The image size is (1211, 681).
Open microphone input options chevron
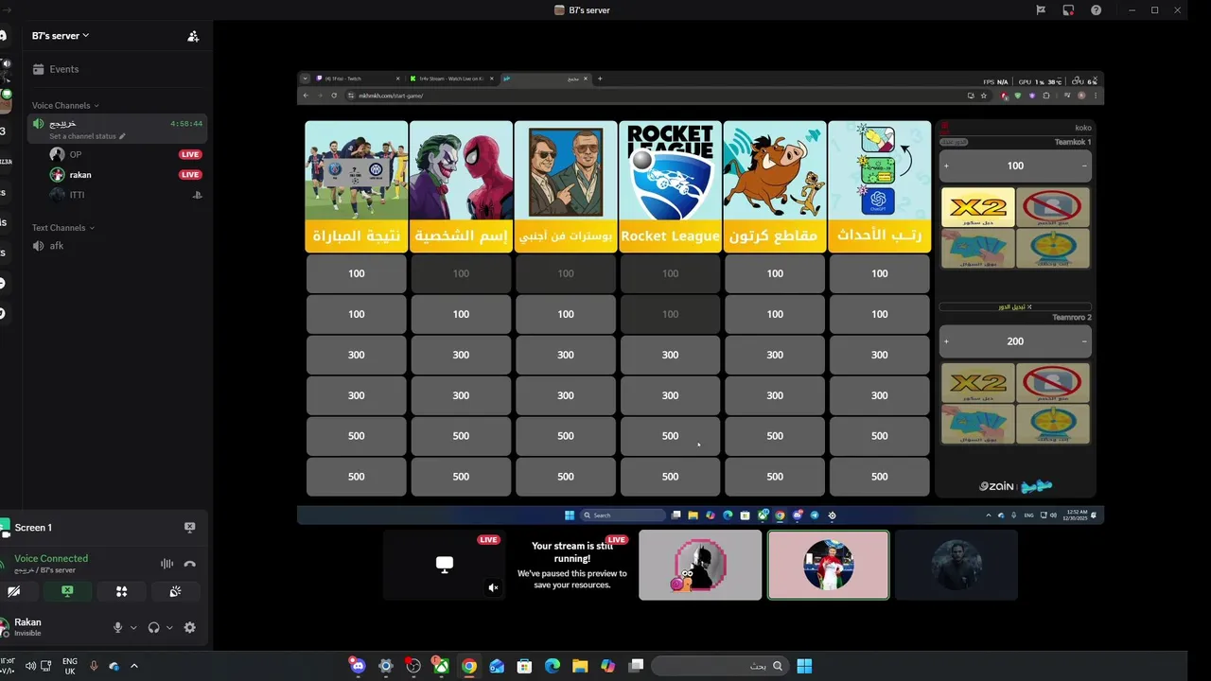pos(133,627)
